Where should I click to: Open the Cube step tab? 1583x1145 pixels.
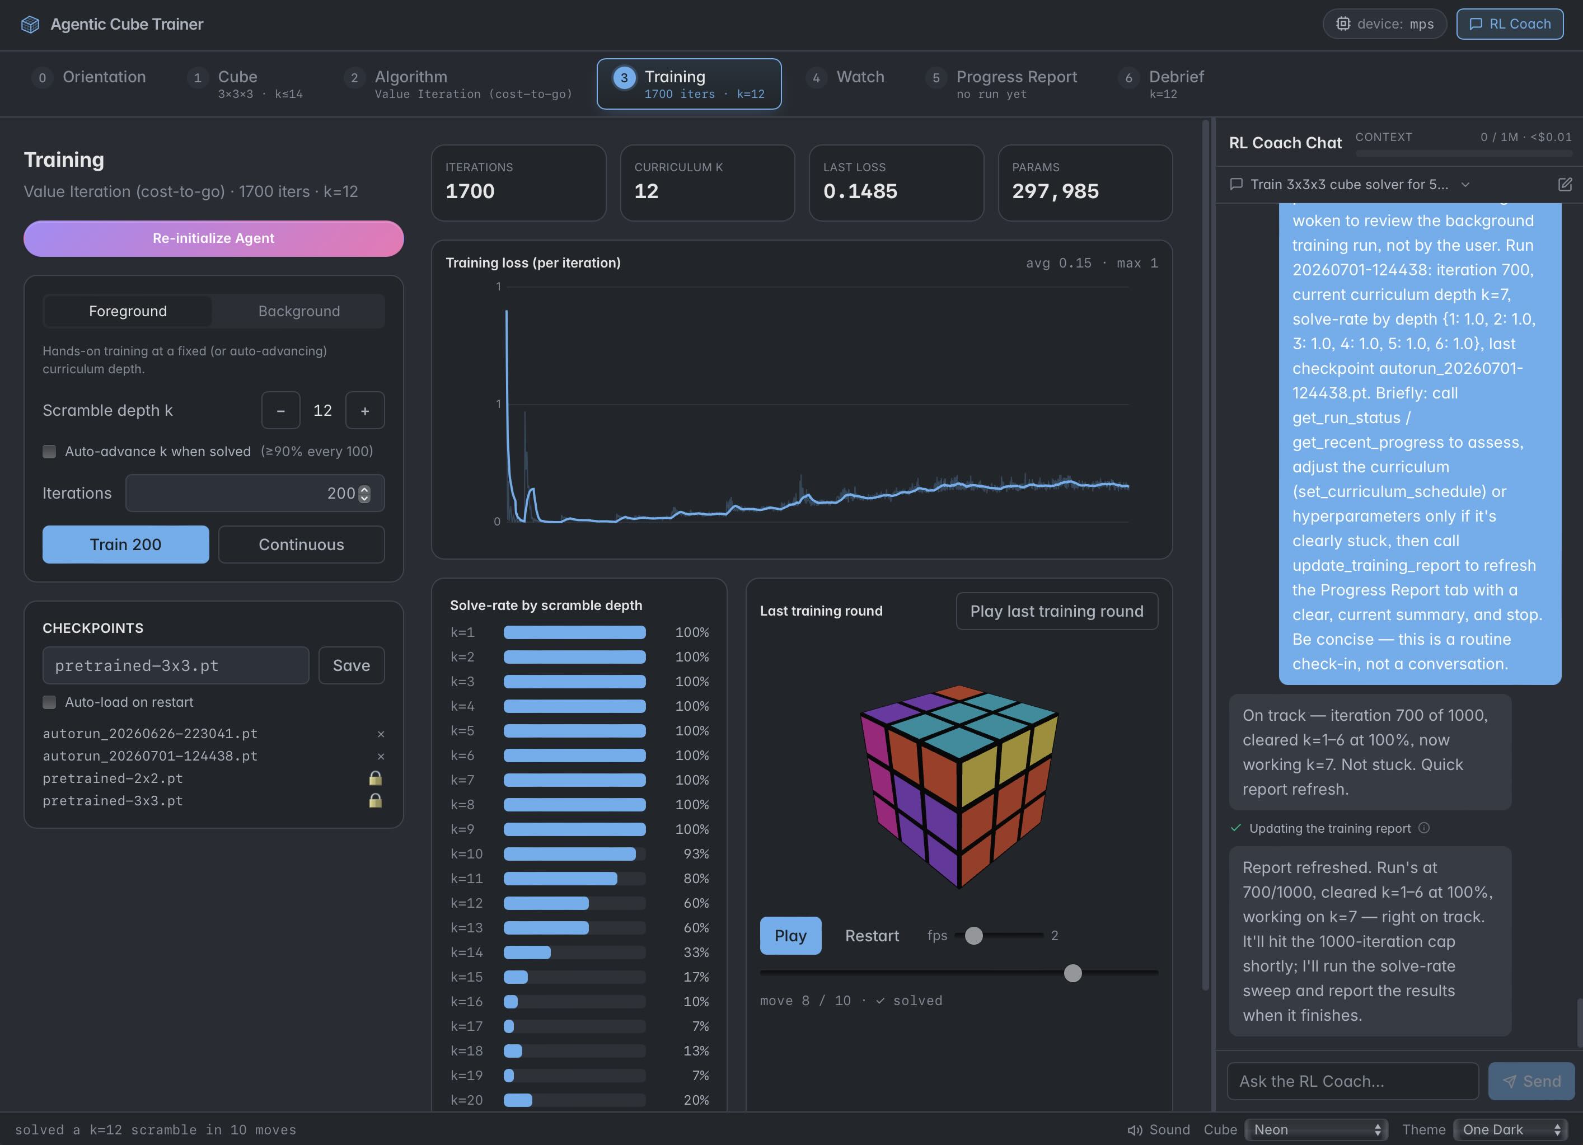point(246,84)
